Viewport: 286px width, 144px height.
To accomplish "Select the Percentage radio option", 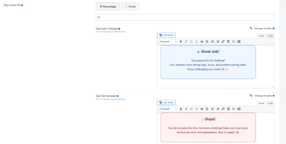I will (101, 6).
